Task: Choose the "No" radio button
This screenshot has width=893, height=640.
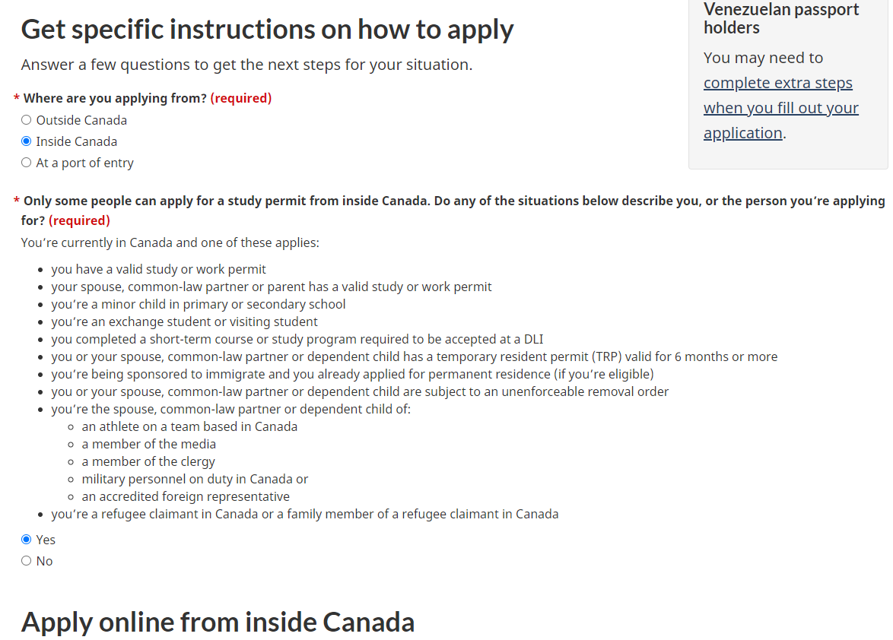Action: click(27, 561)
